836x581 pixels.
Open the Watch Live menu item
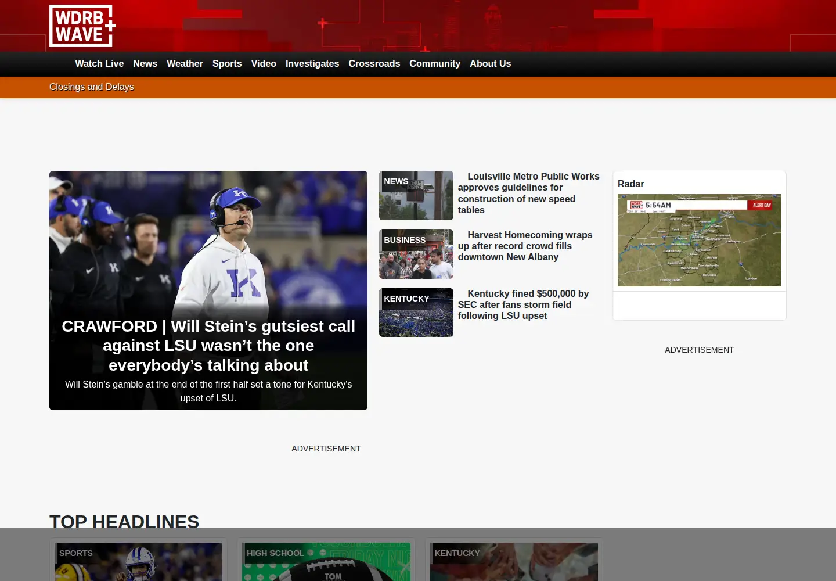pos(99,64)
